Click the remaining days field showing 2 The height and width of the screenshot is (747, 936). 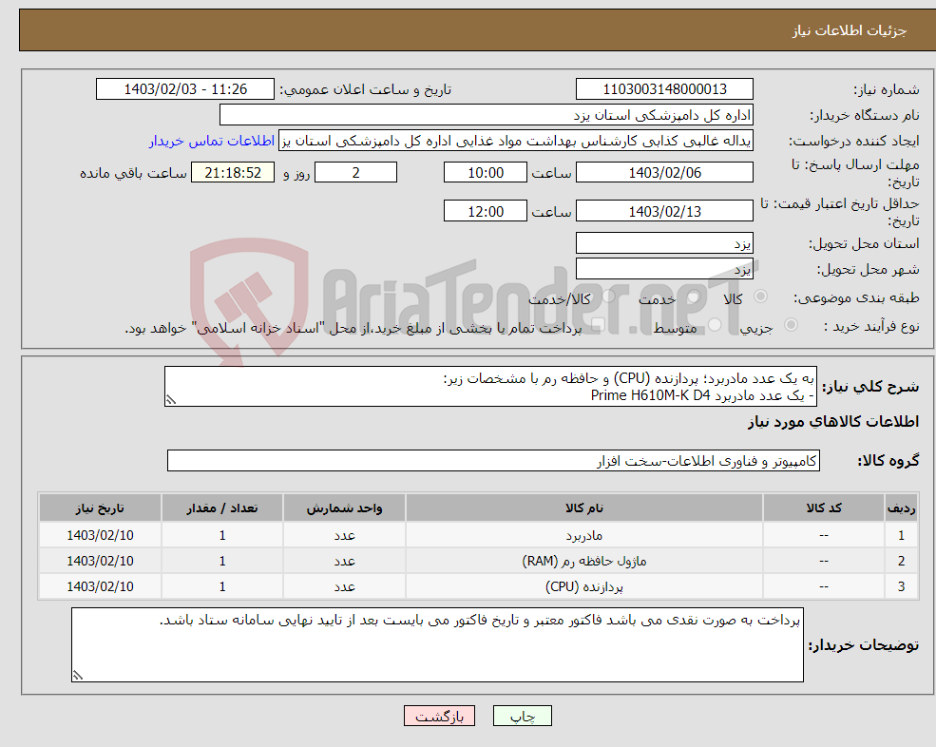(355, 173)
